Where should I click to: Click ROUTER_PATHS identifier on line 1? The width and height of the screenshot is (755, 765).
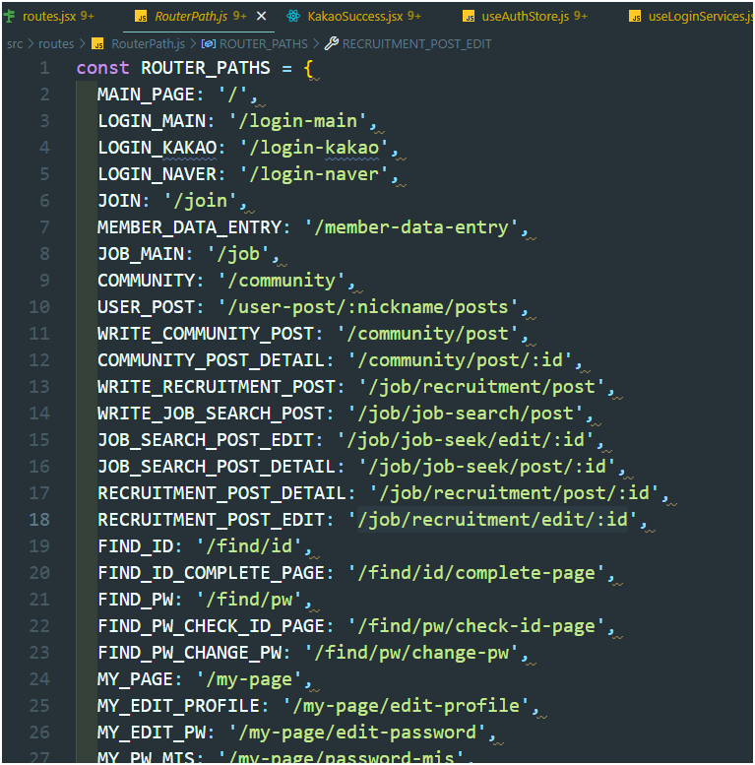206,68
